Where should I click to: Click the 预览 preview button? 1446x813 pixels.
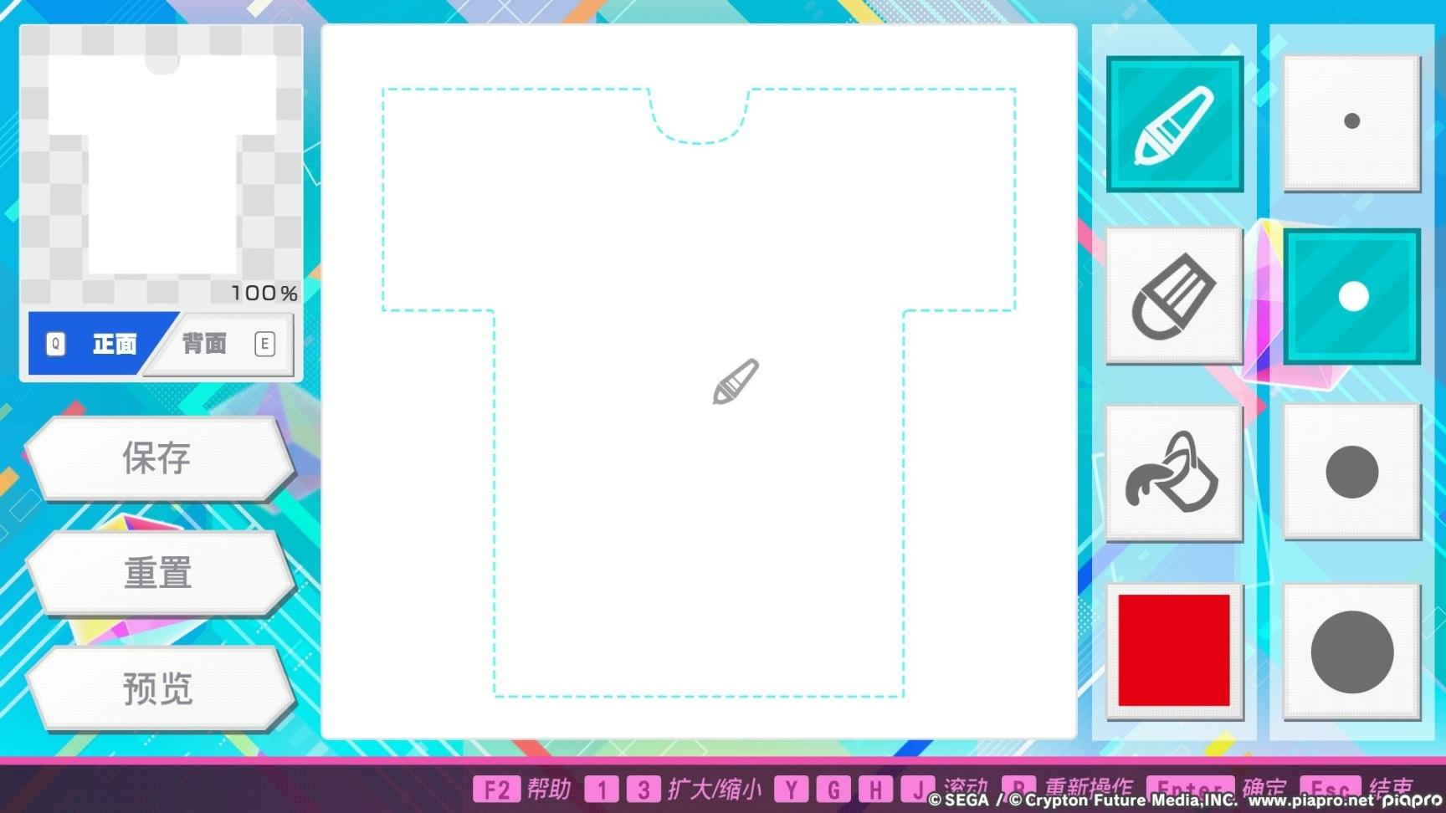[x=159, y=689]
